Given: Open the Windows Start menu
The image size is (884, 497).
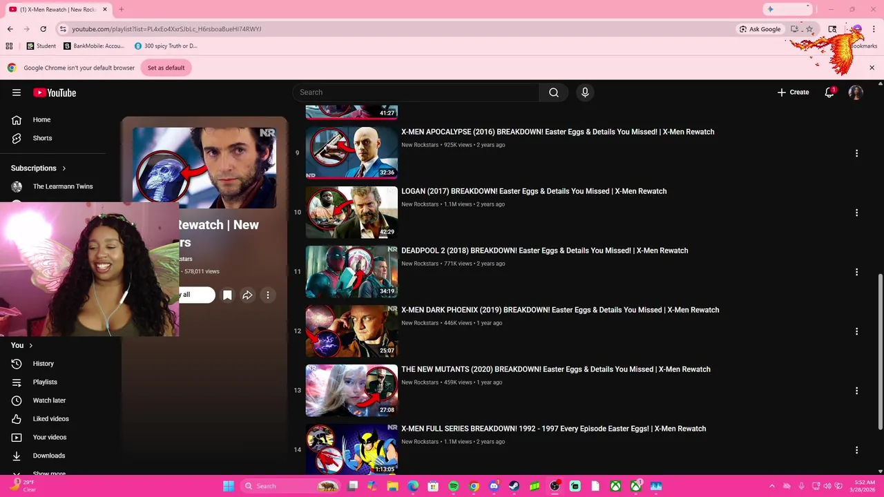Looking at the screenshot, I should pyautogui.click(x=228, y=486).
